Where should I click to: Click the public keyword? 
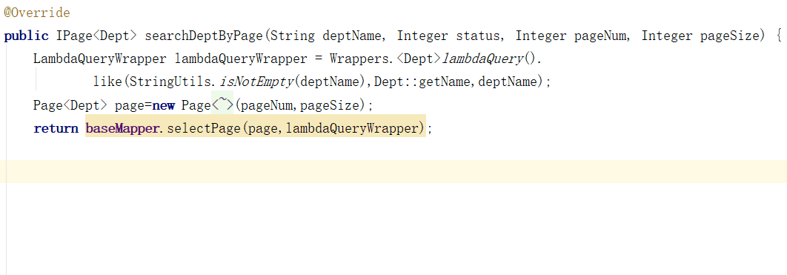coord(26,36)
